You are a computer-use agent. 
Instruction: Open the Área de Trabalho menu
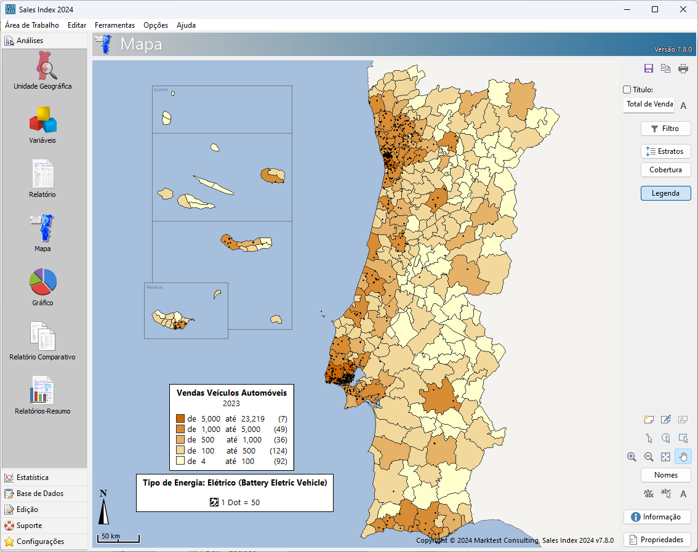[x=32, y=25]
